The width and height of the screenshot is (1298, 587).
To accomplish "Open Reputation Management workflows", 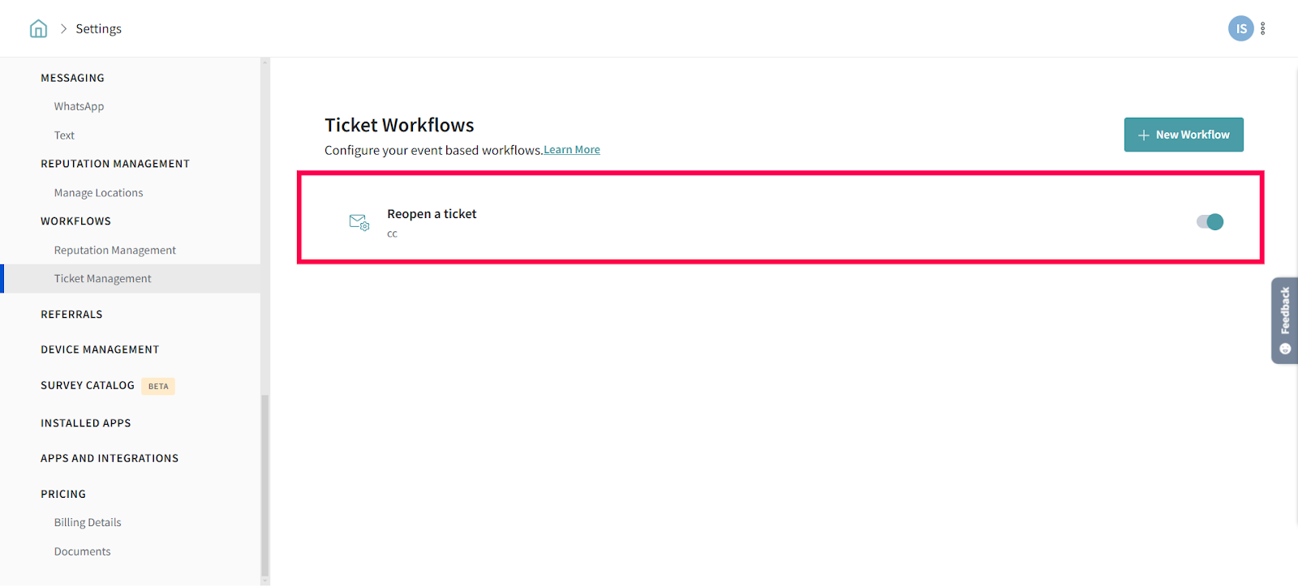I will 114,251.
